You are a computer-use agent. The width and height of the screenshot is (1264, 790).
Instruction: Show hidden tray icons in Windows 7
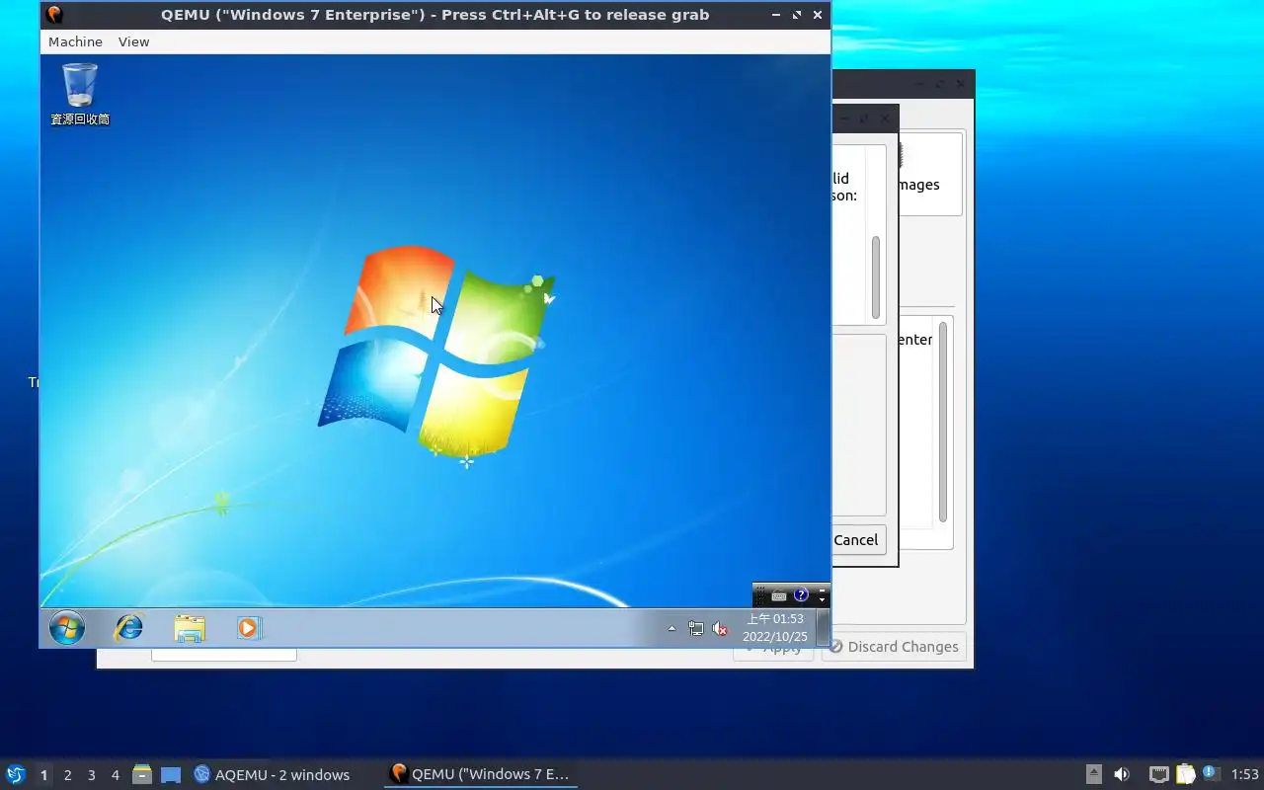tap(672, 628)
